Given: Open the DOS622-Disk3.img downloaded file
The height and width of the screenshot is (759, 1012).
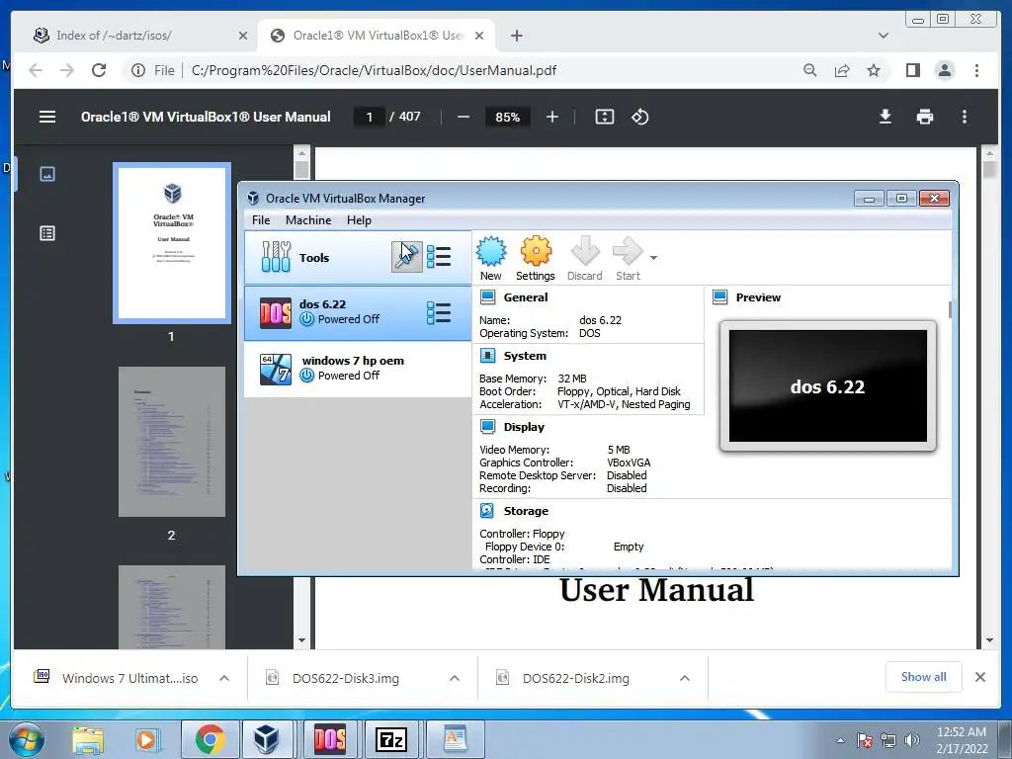Looking at the screenshot, I should (x=345, y=678).
